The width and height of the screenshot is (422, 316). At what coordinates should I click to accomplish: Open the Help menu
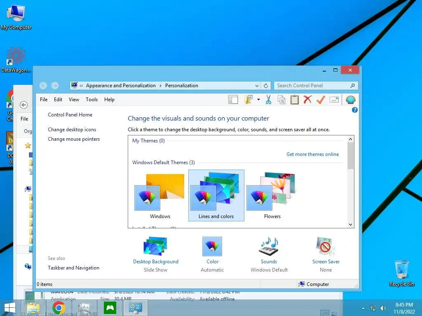pos(109,100)
